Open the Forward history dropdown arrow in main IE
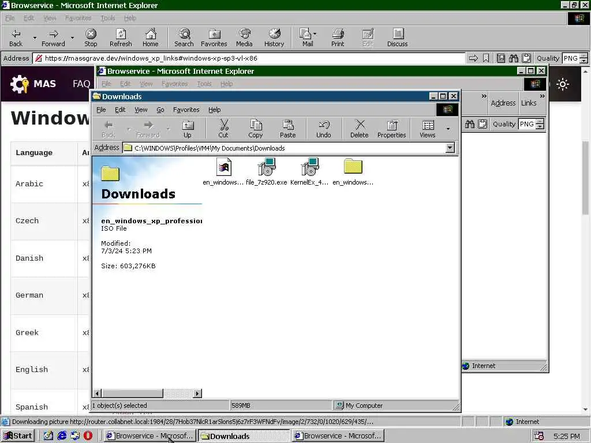 click(72, 37)
